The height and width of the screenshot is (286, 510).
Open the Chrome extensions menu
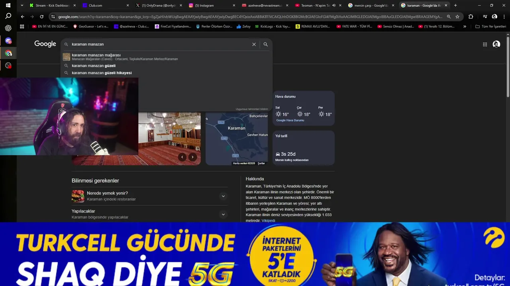tap(471, 17)
